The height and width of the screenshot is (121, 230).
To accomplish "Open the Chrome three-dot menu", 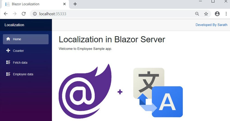I will tap(226, 14).
